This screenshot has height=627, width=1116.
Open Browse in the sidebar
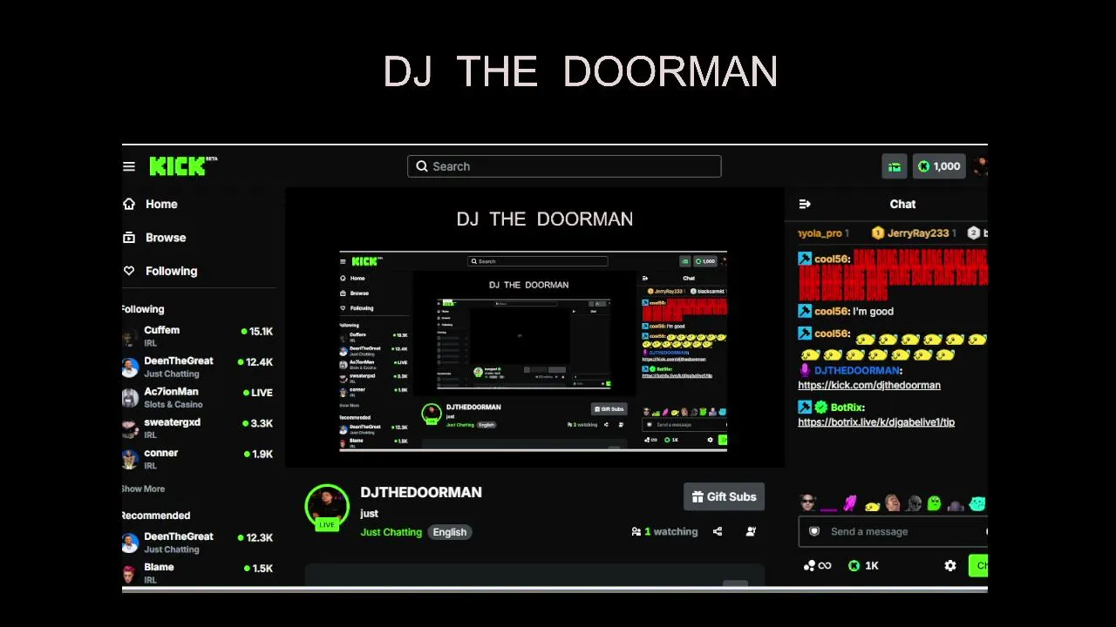point(166,238)
